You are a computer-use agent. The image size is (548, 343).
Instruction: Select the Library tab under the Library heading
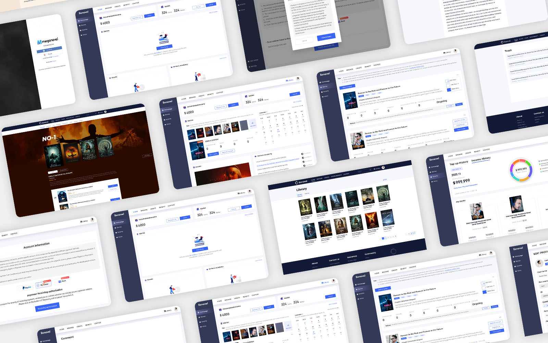(x=300, y=195)
